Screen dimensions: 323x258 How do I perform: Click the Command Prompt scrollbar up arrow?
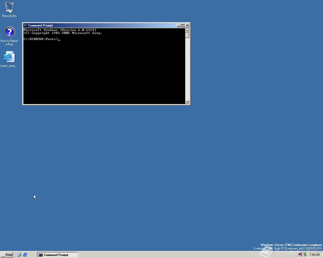pos(187,30)
